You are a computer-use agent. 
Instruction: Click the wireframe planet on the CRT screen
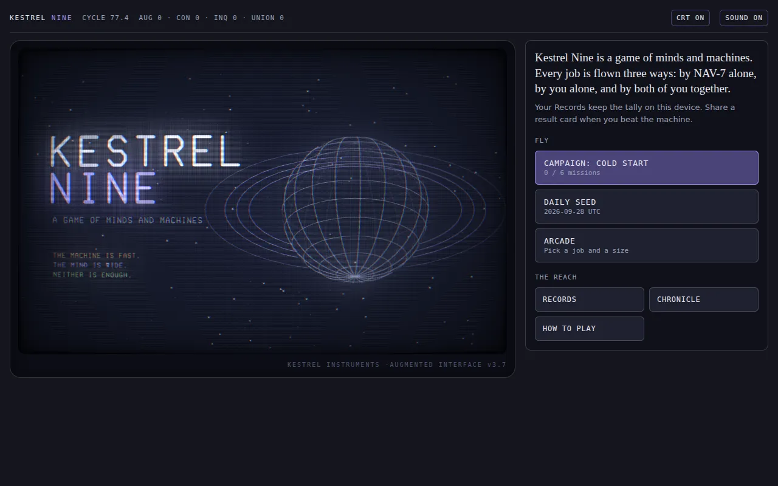point(355,209)
